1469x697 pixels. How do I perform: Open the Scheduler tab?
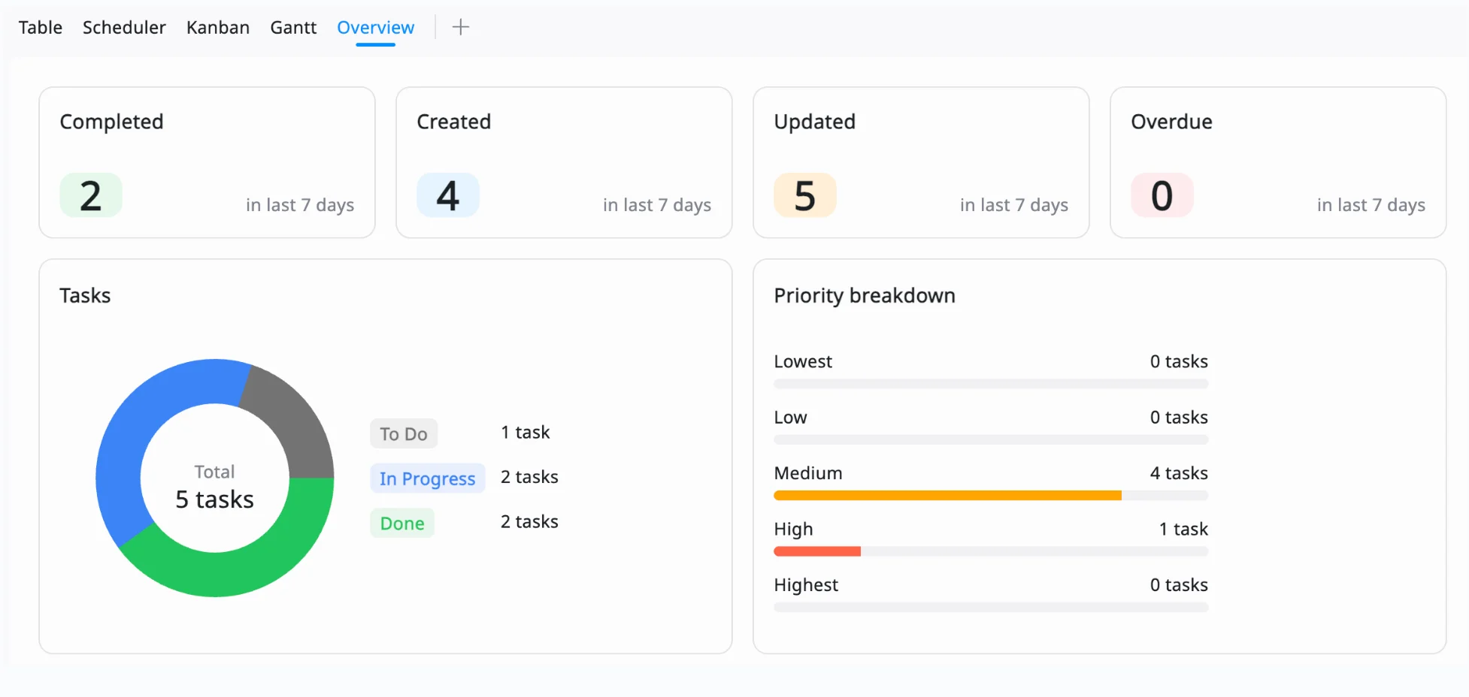(x=124, y=28)
